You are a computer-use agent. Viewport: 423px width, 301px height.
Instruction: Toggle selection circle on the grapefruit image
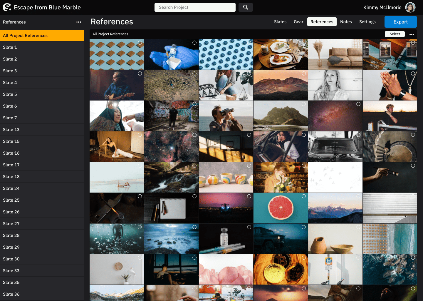[x=304, y=196]
